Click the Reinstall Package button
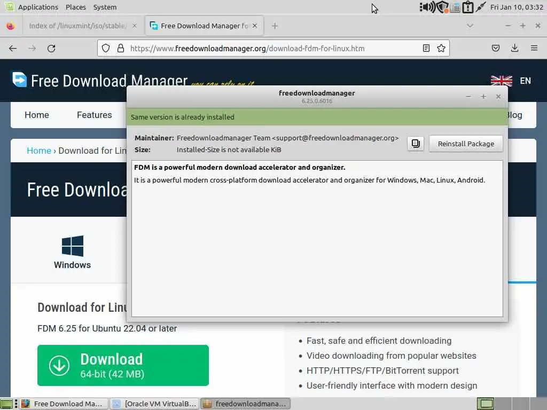Viewport: 547px width, 410px height. click(x=466, y=144)
